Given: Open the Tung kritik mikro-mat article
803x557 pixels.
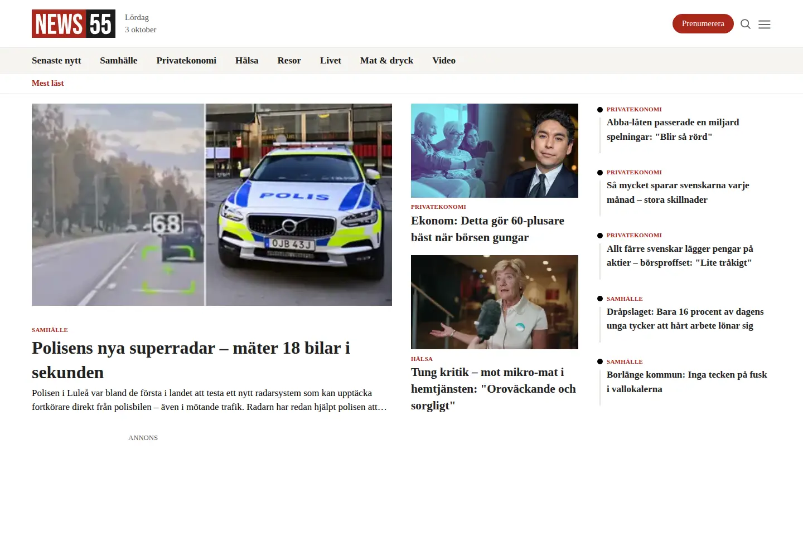Looking at the screenshot, I should 494,389.
